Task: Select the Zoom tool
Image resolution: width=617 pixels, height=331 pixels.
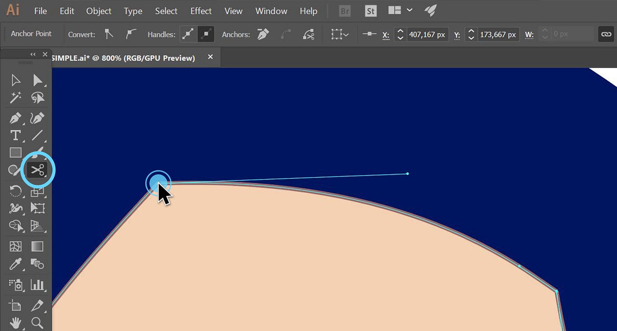Action: tap(37, 323)
